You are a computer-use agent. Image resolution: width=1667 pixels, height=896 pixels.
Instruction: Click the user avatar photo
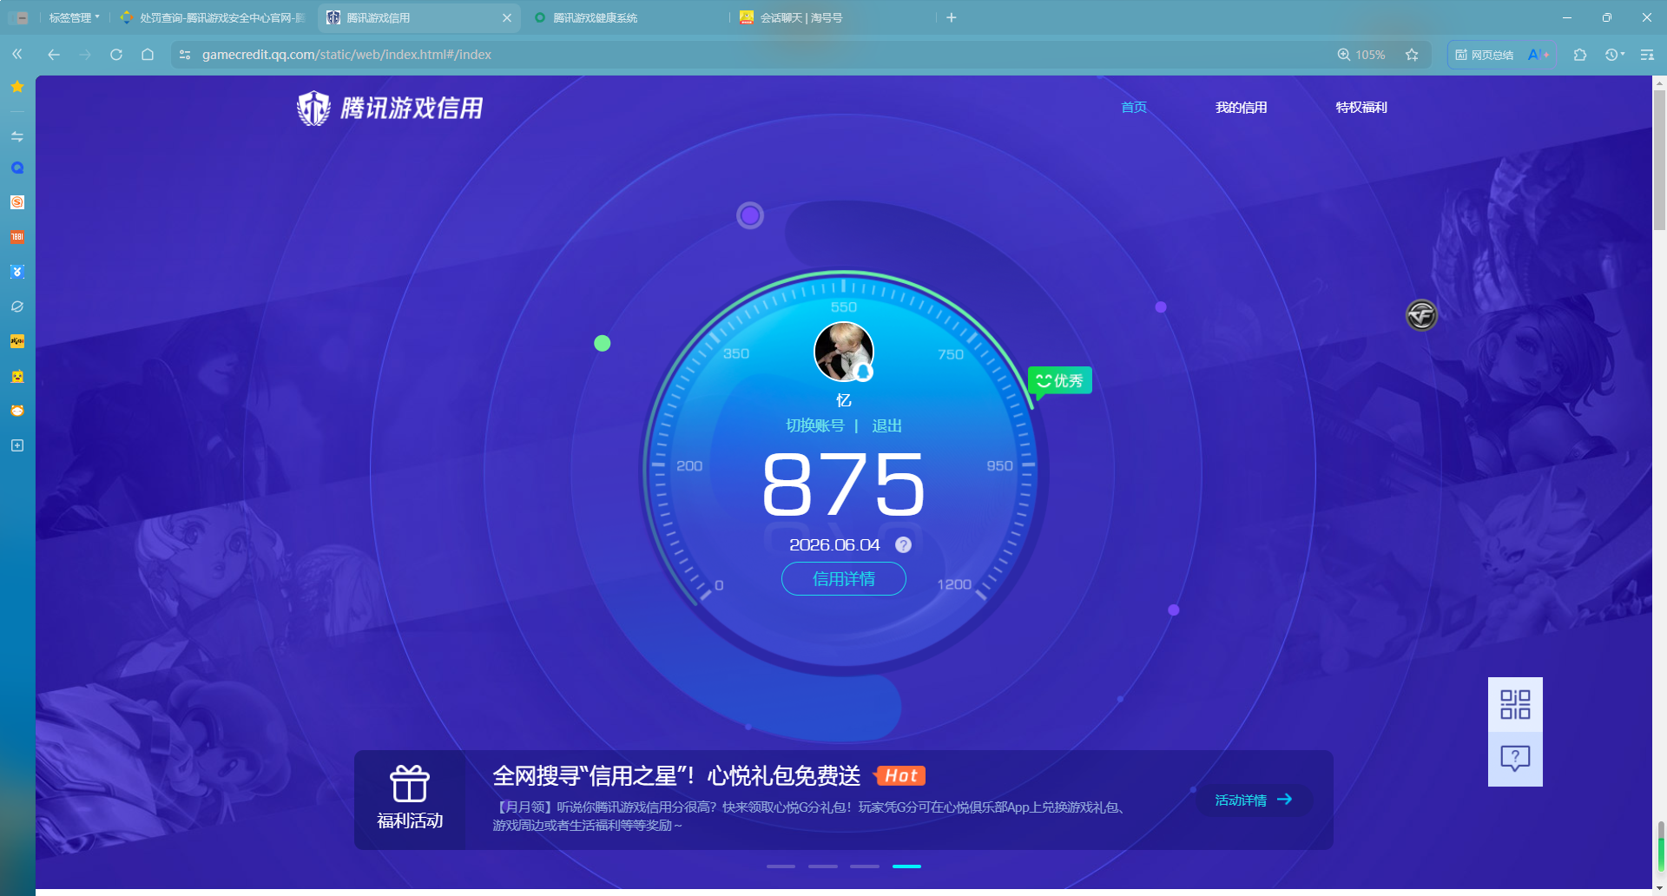coord(844,352)
